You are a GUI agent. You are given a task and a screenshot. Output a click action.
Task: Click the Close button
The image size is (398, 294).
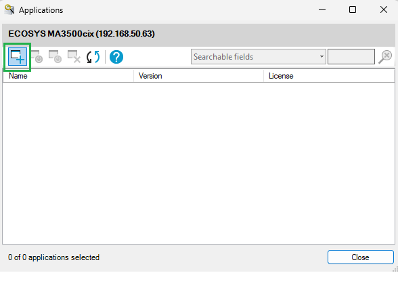[360, 257]
